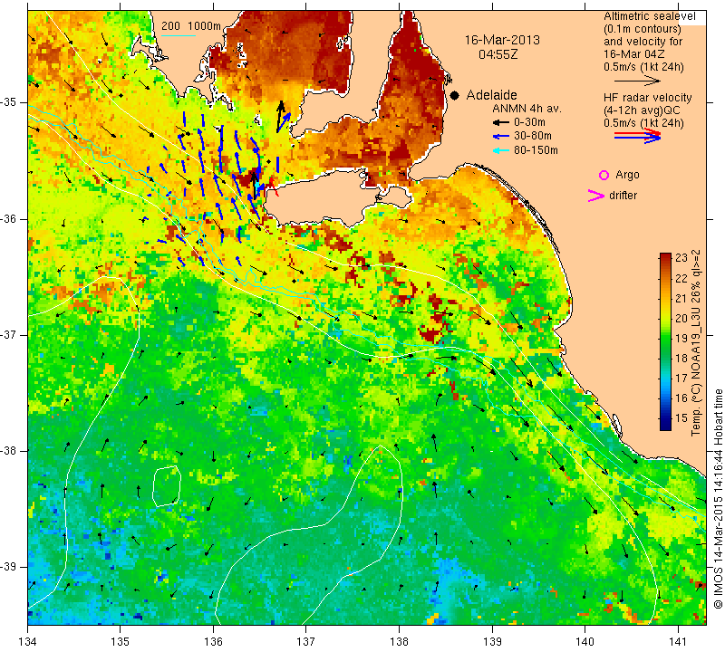Image resolution: width=725 pixels, height=652 pixels.
Task: Click the magenta Argo circle symbol
Action: pyautogui.click(x=604, y=175)
